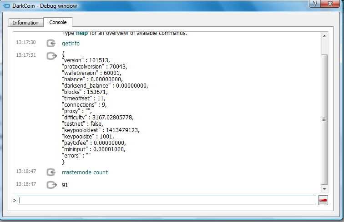The image size is (344, 222).
Task: Click the command prompt > symbol
Action: coord(15,200)
